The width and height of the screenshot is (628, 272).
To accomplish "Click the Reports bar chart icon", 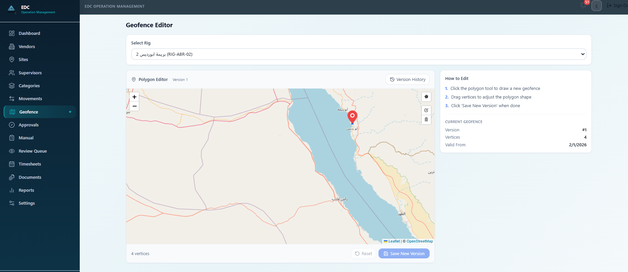I will [x=12, y=190].
